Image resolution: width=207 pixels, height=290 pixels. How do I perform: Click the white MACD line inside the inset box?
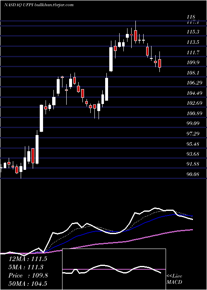(112, 269)
